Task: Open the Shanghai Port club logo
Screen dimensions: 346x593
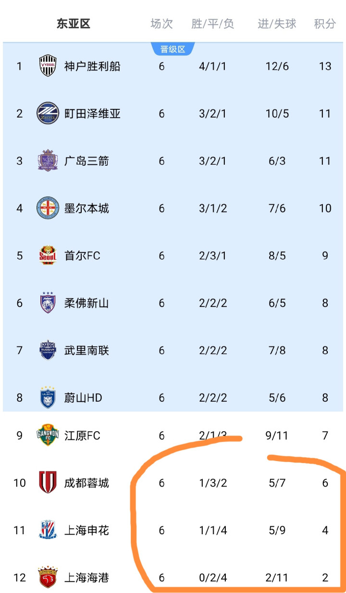Action: coord(48,577)
